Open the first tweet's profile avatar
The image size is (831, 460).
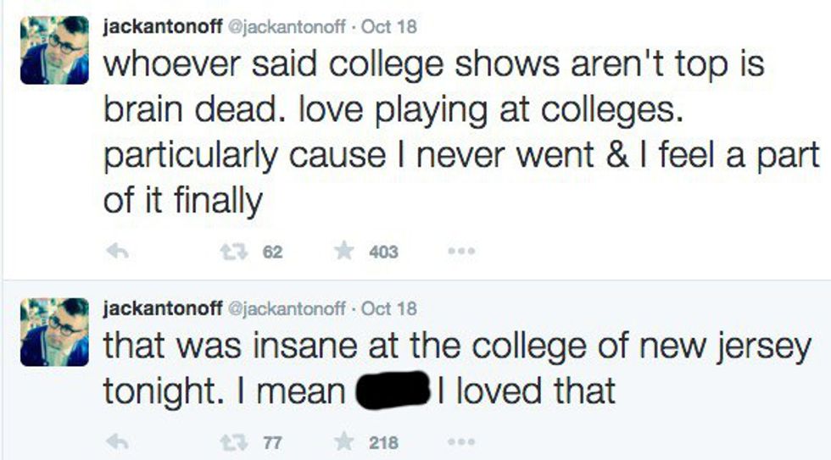tap(54, 49)
